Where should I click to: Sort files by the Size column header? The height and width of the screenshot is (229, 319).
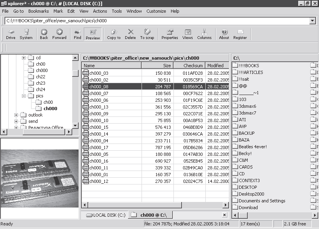click(157, 66)
